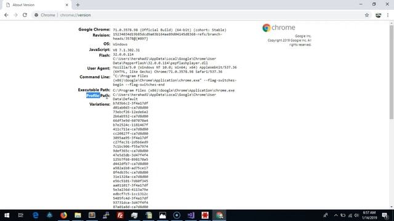Screen dimensions: 394x221
Task: Click the battery icon in the tray
Action: click(x=343, y=215)
